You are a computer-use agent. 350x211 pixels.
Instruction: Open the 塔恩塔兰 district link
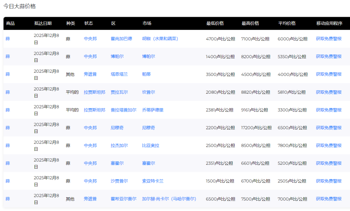[x=119, y=74]
